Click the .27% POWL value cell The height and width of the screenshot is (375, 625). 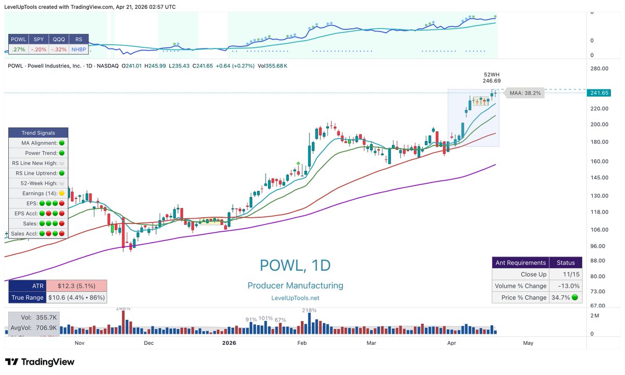(x=18, y=49)
